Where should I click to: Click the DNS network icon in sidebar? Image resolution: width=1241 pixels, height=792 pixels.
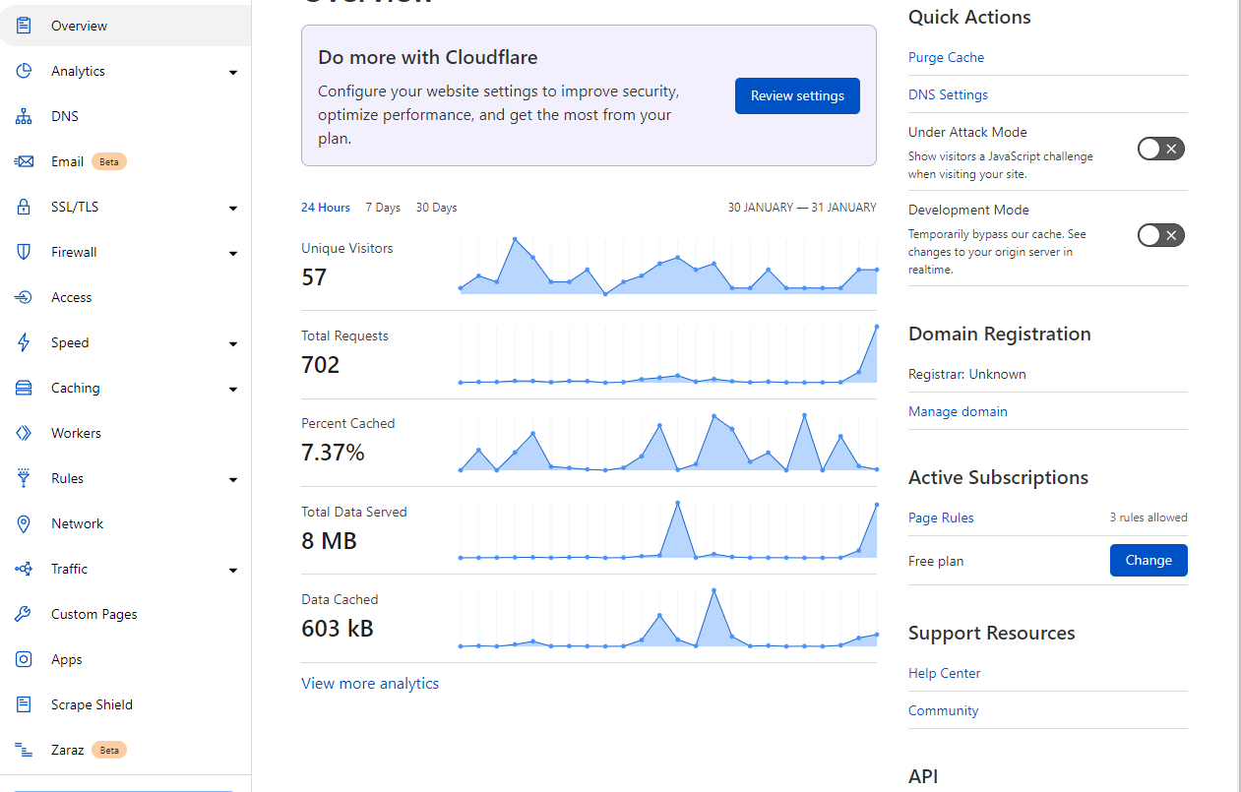[24, 117]
